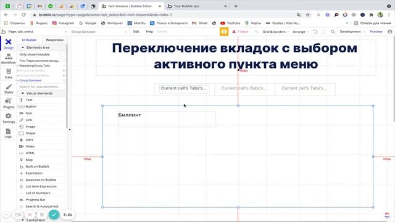
Task: Open the Data section
Action: pos(8,73)
